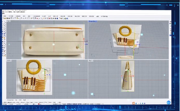Click the Sogou input method S icon
Image resolution: width=180 pixels, height=111 pixels.
[x=134, y=103]
